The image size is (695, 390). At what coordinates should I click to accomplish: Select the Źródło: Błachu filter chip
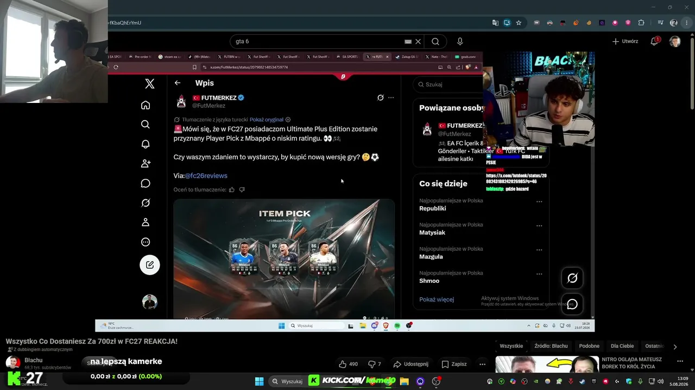click(x=551, y=346)
